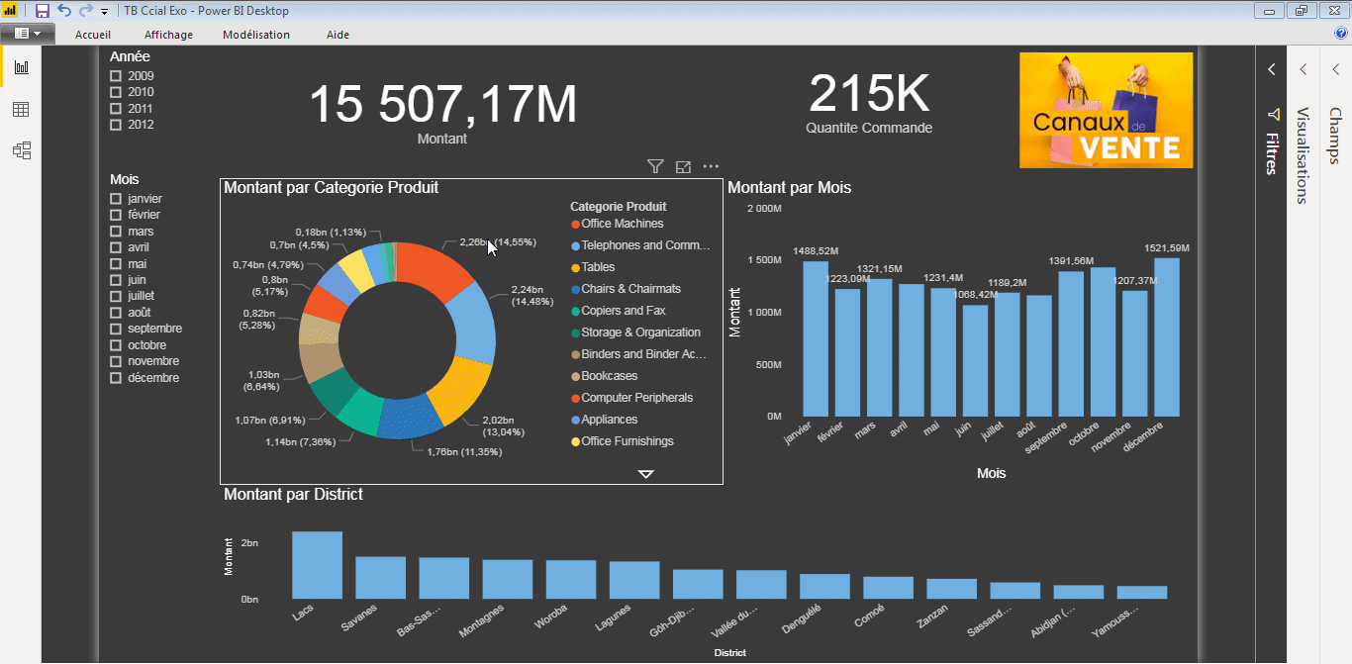Click the blue help question-mark icon
The height and width of the screenshot is (664, 1352).
1341,34
